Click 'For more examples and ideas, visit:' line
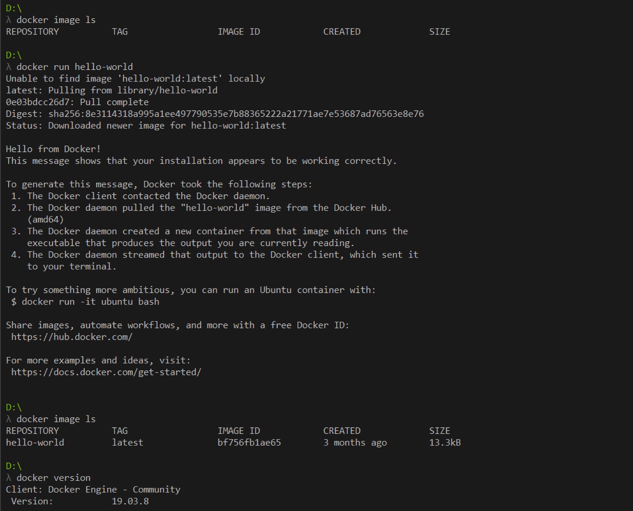Viewport: 633px width, 511px height. 98,360
